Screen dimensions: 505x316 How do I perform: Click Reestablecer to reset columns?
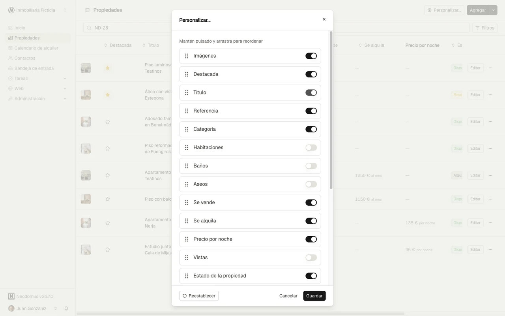(x=199, y=296)
